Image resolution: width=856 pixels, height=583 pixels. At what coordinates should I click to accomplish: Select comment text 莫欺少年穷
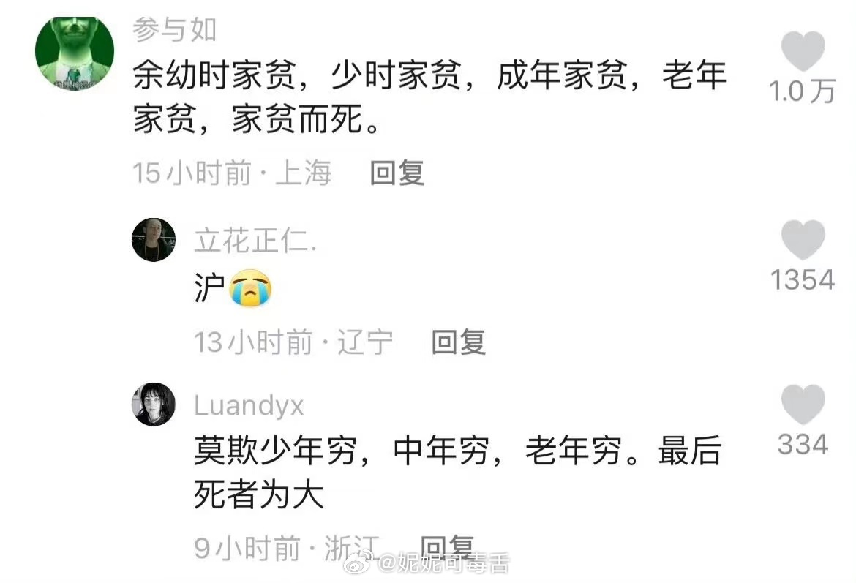click(276, 451)
